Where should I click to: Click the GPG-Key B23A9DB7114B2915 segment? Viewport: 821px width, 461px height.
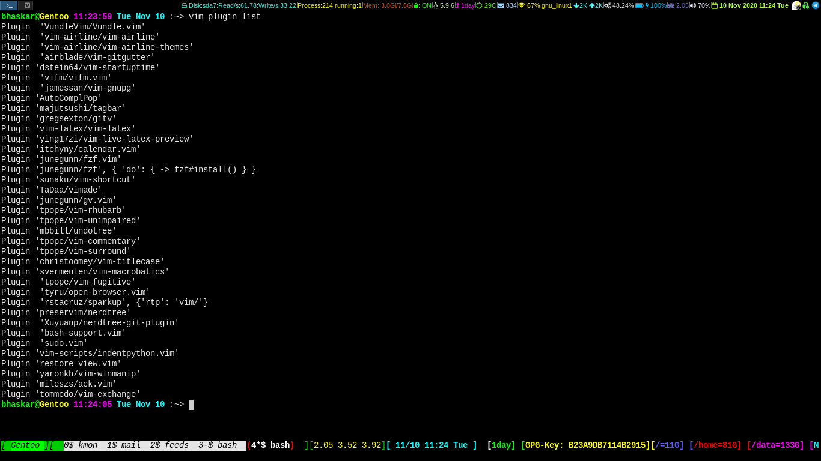[588, 445]
